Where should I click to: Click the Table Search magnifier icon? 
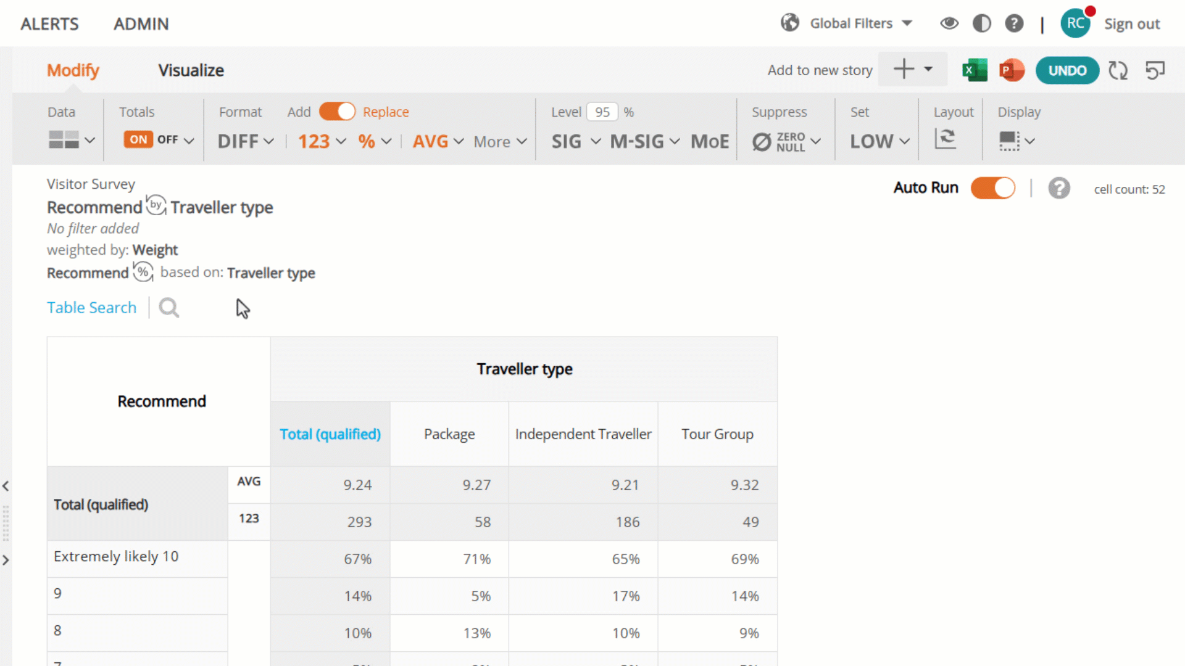click(168, 307)
